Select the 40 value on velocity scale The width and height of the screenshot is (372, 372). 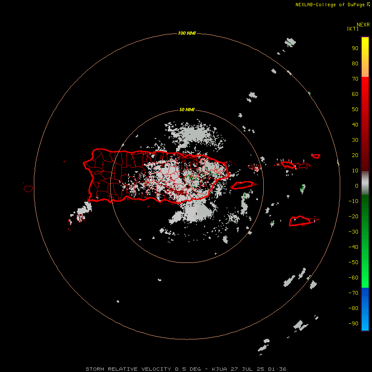[355, 125]
